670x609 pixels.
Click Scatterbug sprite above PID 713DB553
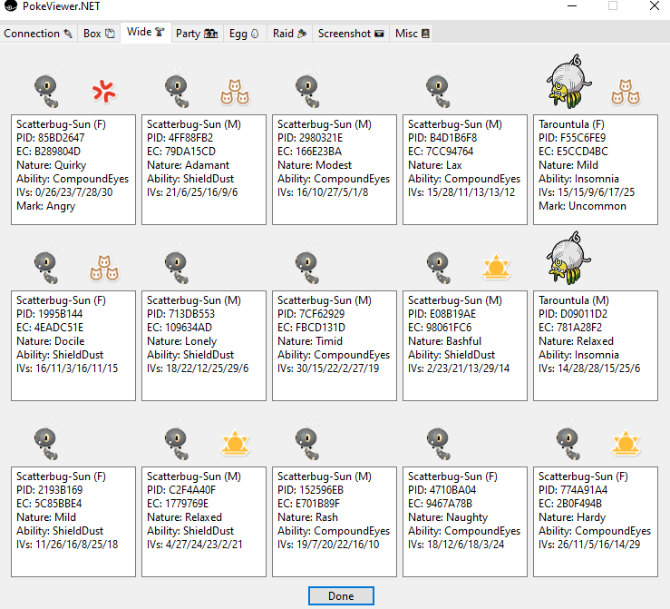(178, 265)
